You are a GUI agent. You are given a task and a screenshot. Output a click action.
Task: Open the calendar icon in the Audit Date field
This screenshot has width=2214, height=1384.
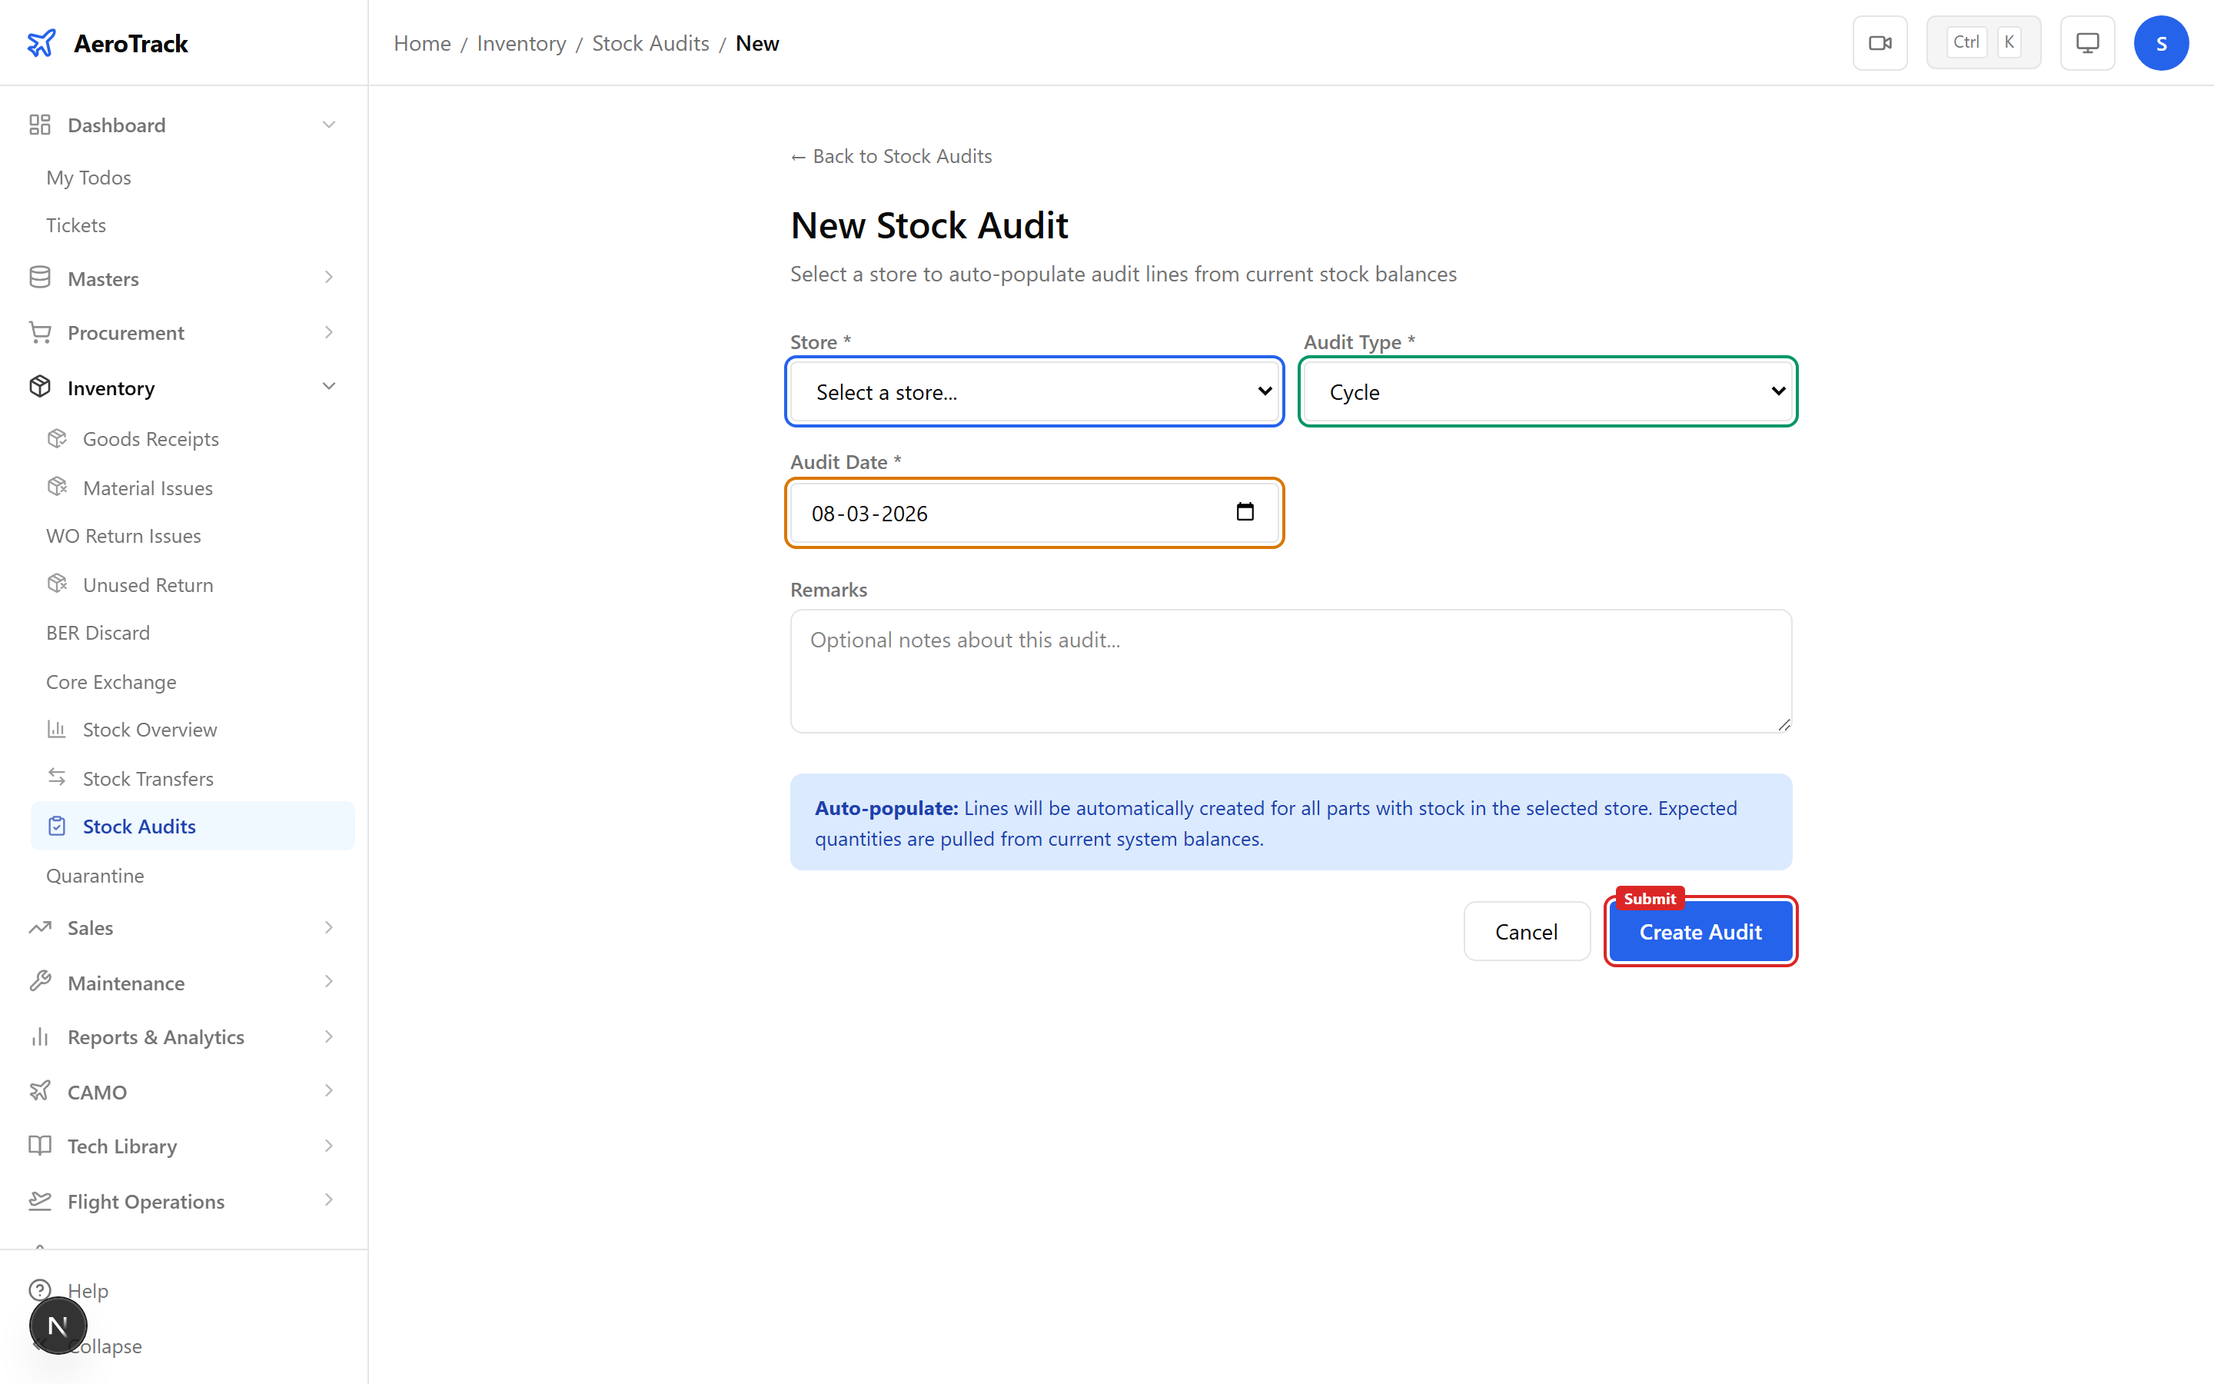tap(1245, 513)
